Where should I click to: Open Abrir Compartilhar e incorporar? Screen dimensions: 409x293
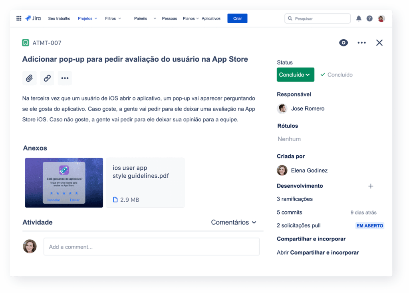(x=318, y=253)
